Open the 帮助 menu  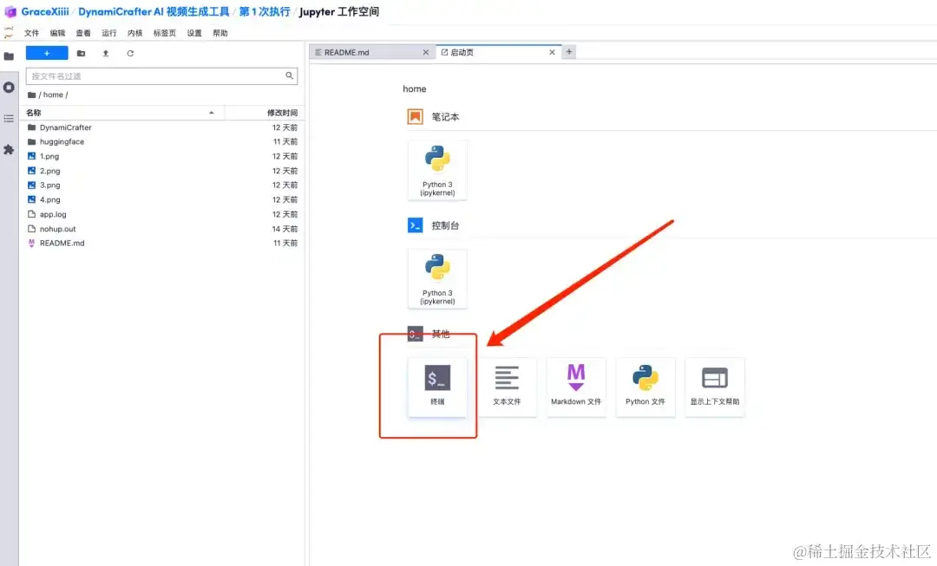[x=220, y=33]
